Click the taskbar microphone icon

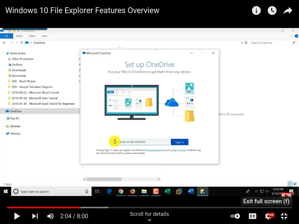point(87,191)
